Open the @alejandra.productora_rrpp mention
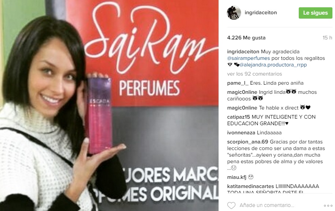The width and height of the screenshot is (335, 211). tap(273, 65)
